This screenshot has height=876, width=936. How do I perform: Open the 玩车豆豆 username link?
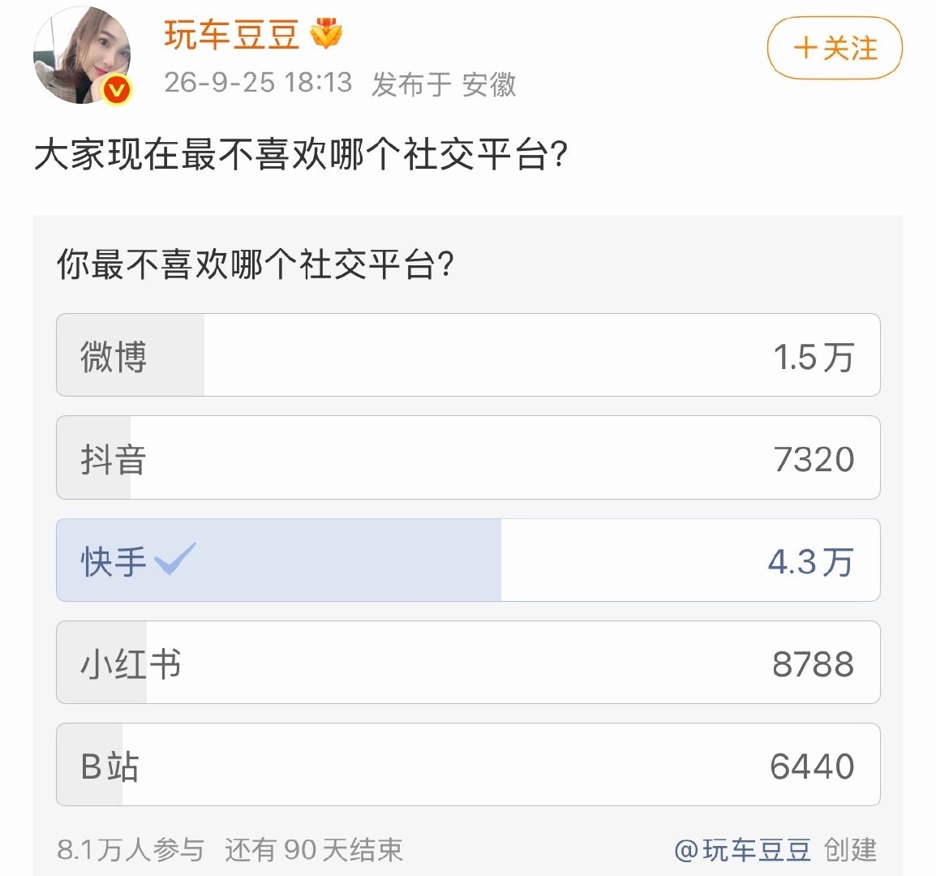pos(232,34)
